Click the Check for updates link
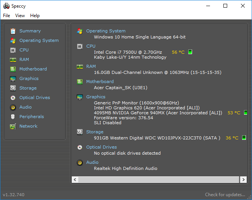The image size is (252, 200). point(225,195)
